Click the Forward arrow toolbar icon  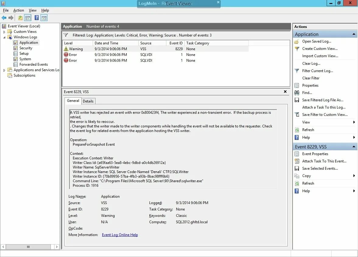click(x=11, y=18)
